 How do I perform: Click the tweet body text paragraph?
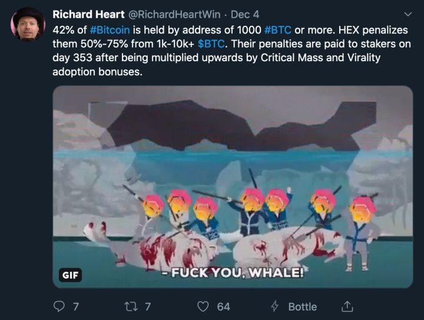[224, 59]
